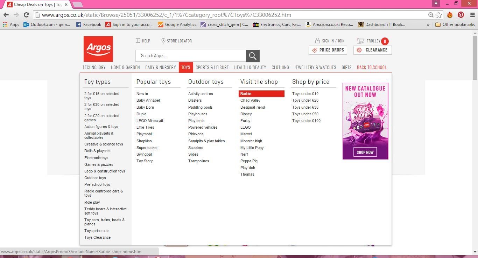Open the Google Analytics bookmark
This screenshot has height=258, width=478.
coord(177,25)
